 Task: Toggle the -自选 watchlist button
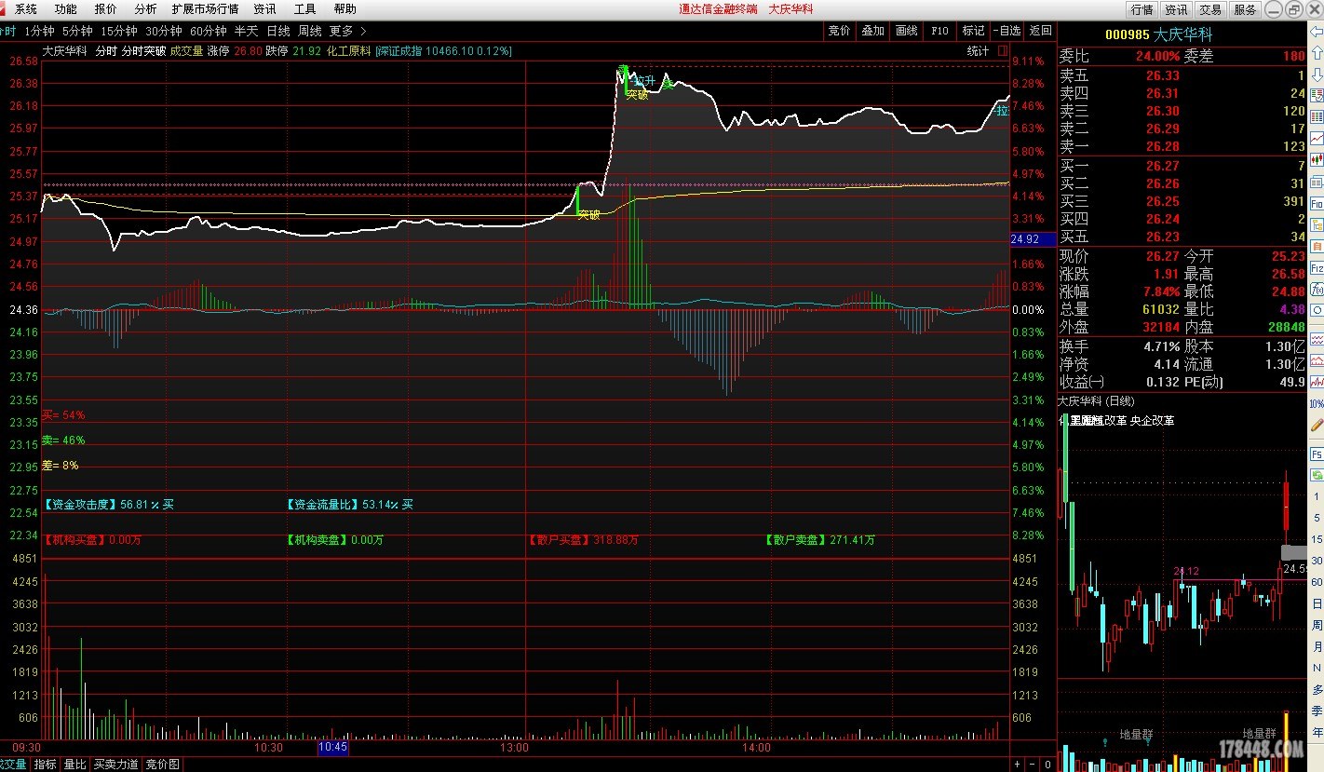1007,31
